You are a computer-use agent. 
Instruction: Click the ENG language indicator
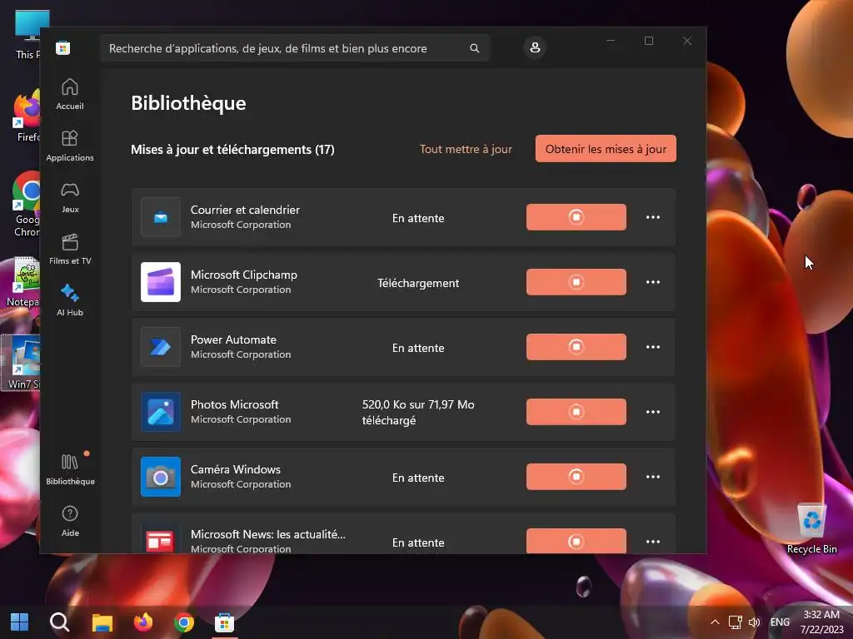[x=780, y=622]
